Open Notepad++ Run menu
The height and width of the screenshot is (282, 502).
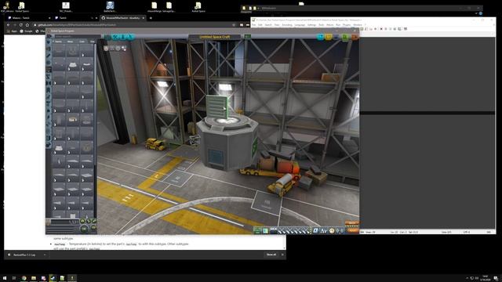point(338,25)
